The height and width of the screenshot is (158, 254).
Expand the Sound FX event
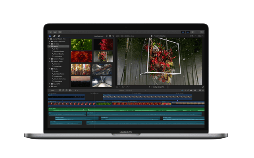pos(50,84)
